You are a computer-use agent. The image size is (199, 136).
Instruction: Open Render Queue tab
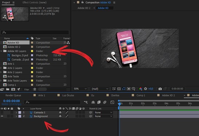[13, 95]
